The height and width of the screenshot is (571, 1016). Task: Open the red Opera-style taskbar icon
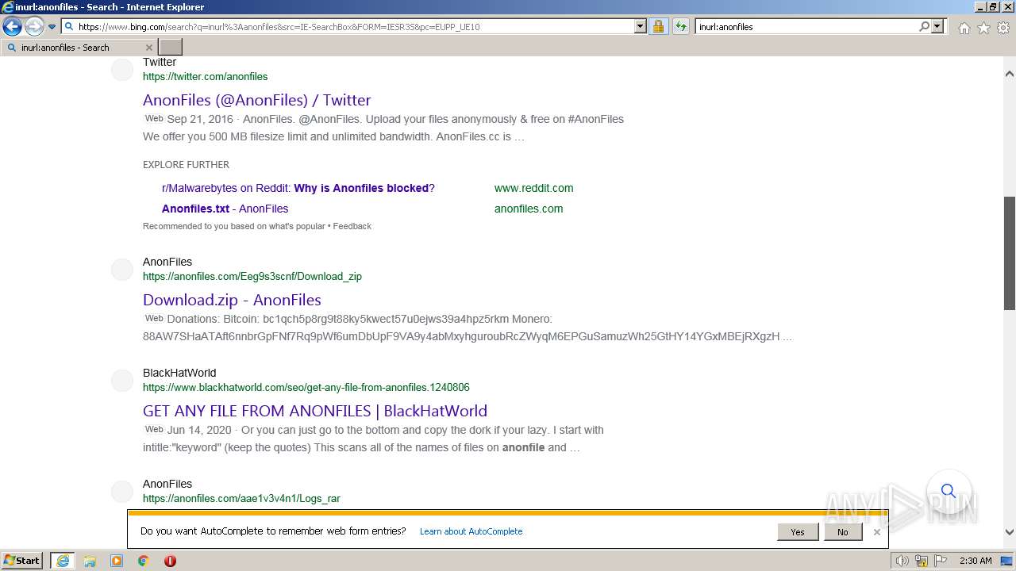(x=170, y=561)
